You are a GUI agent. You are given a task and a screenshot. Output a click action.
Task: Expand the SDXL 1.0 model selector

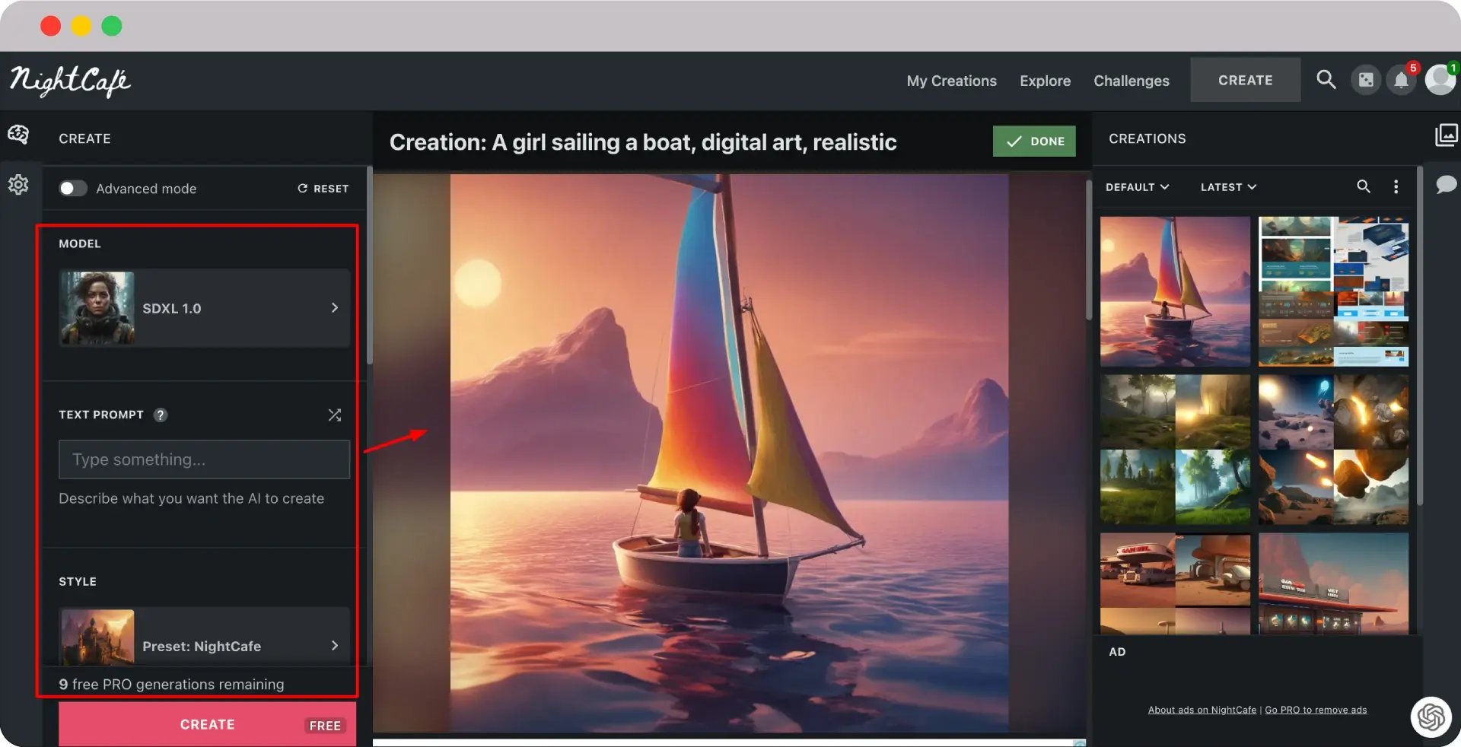[x=204, y=308]
